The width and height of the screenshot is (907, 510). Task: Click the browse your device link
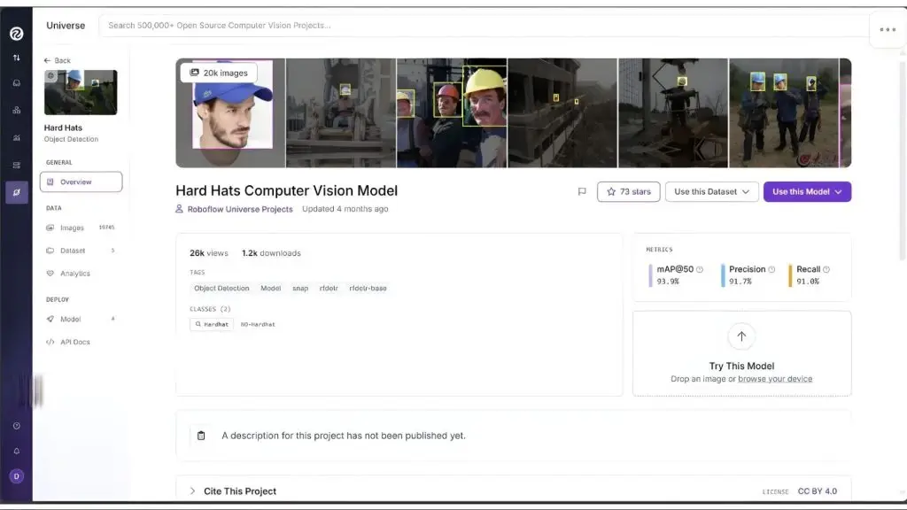pos(776,377)
